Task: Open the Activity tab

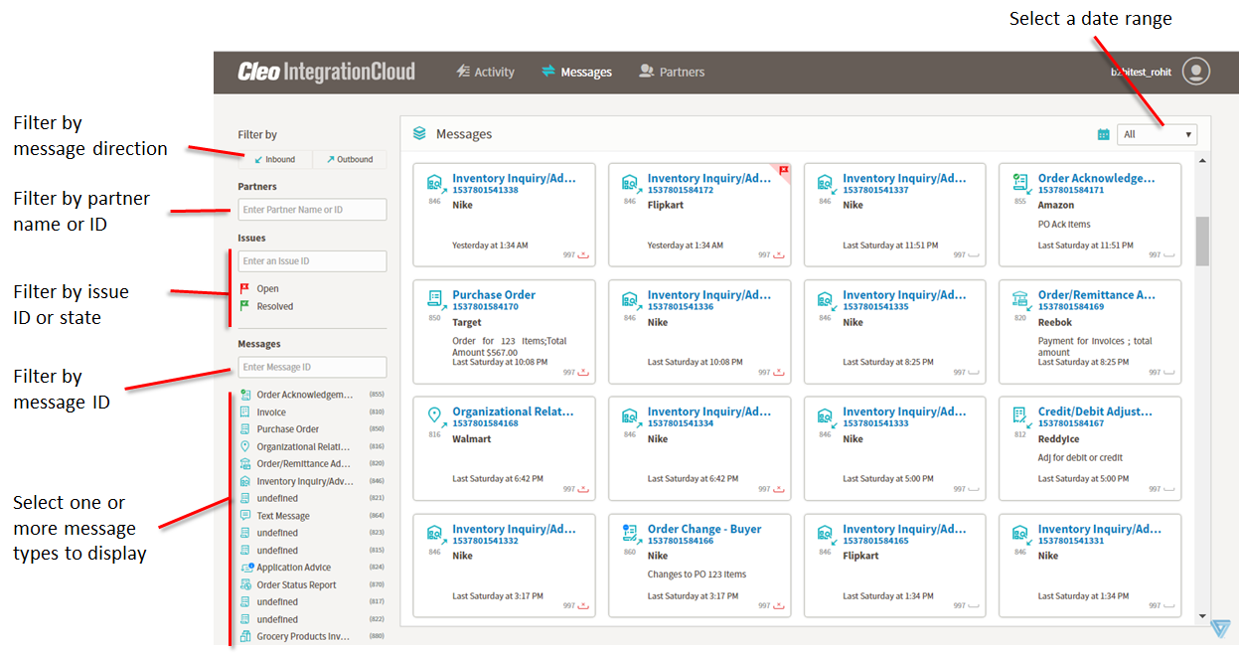Action: click(485, 72)
